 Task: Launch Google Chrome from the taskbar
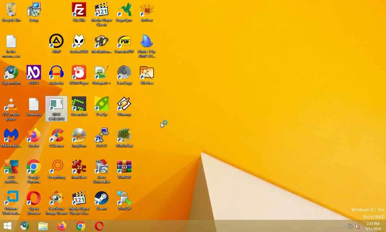(81, 226)
